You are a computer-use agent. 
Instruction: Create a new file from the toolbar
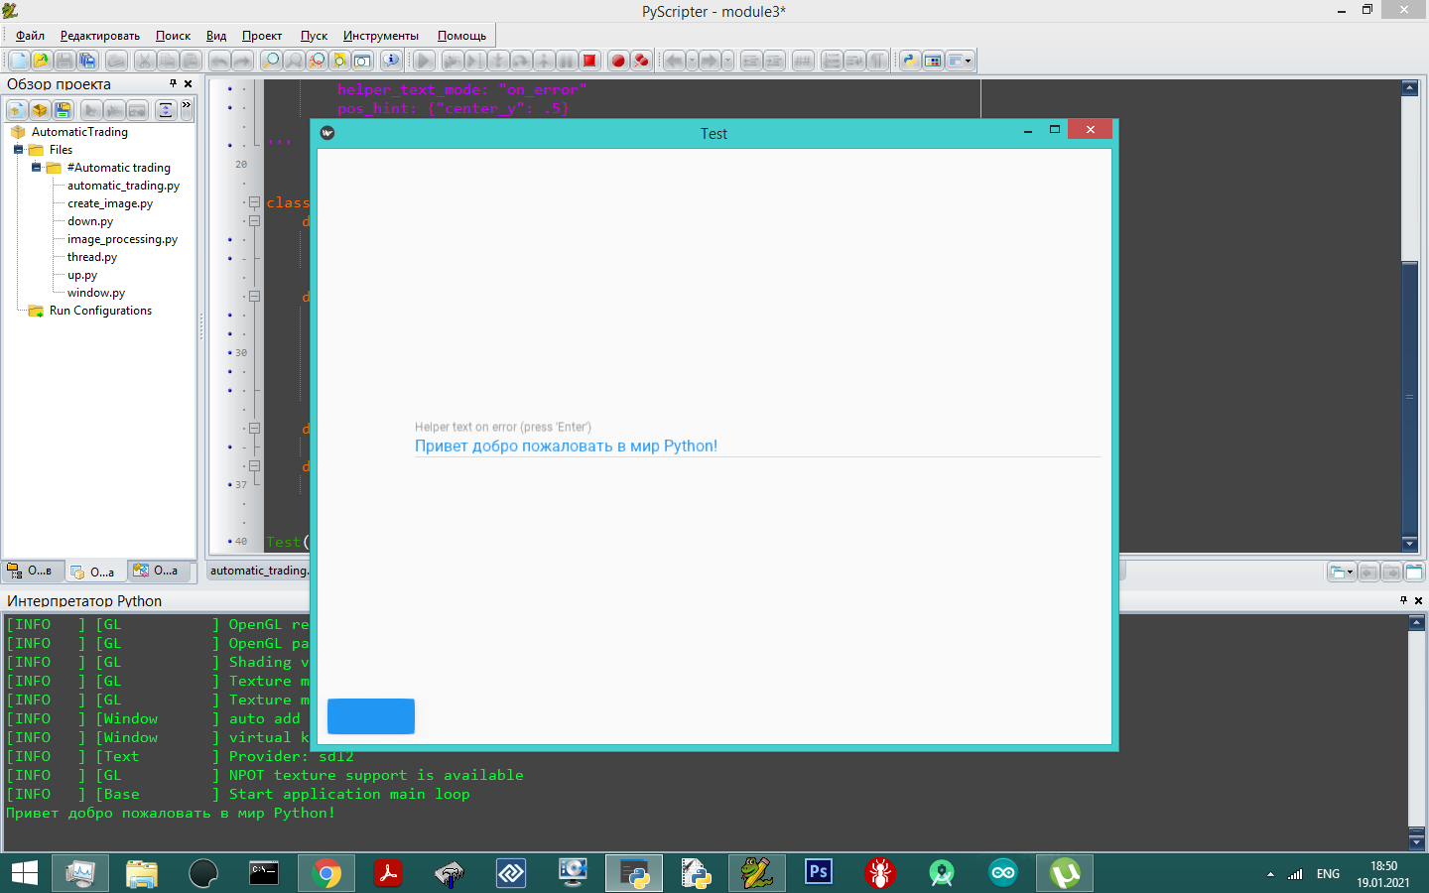click(19, 61)
